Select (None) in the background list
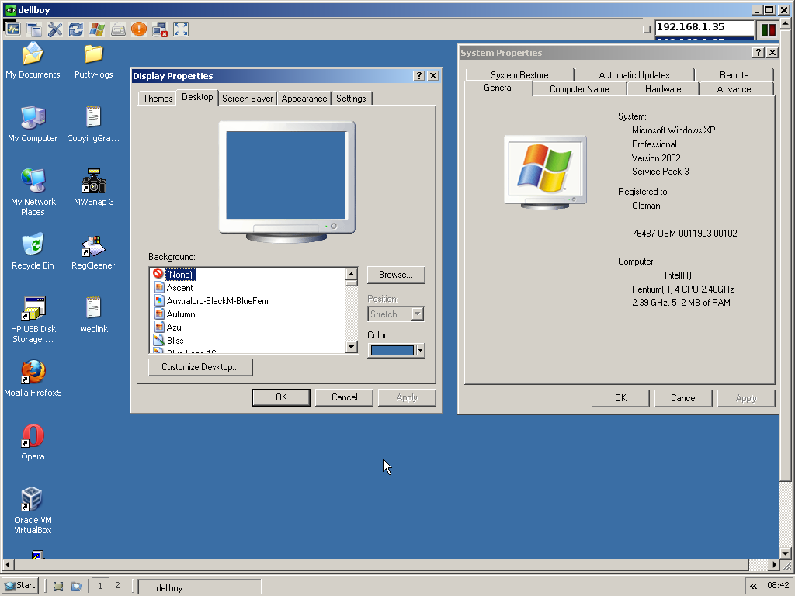The image size is (795, 596). [180, 275]
